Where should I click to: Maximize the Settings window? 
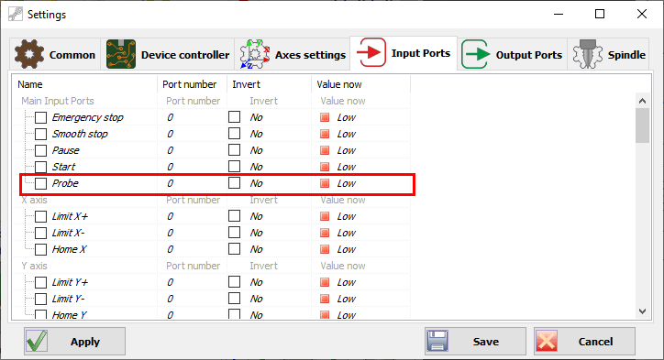tap(600, 14)
